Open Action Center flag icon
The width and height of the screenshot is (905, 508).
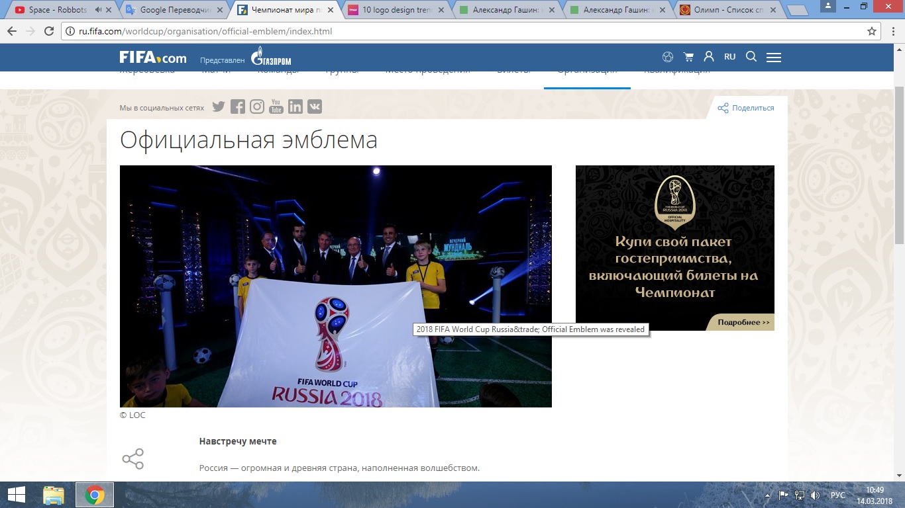784,495
